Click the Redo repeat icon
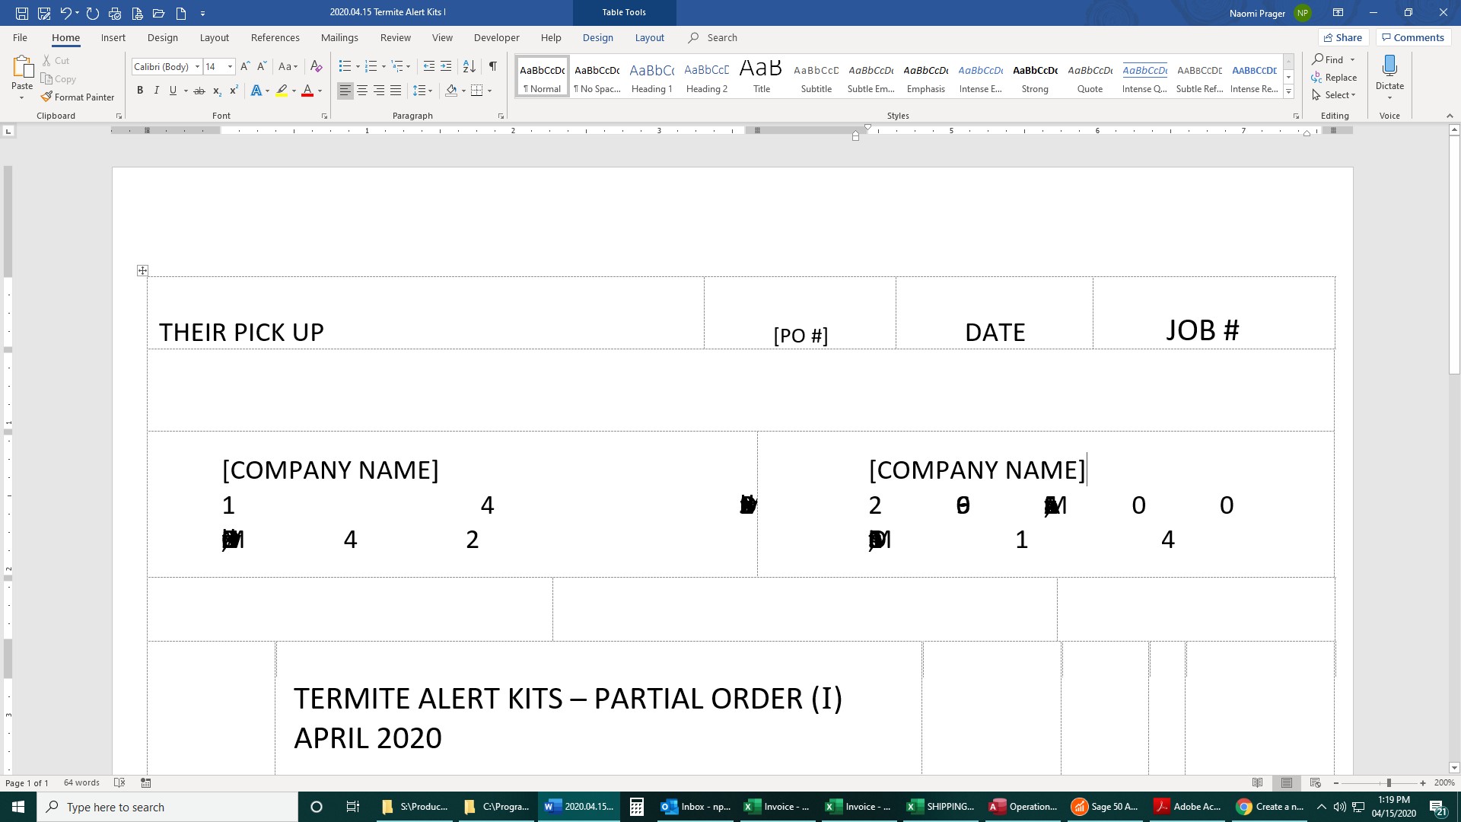The height and width of the screenshot is (822, 1461). [93, 13]
